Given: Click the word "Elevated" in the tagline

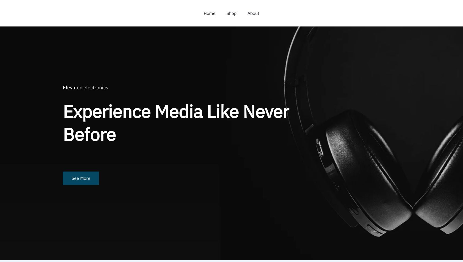Looking at the screenshot, I should [72, 88].
